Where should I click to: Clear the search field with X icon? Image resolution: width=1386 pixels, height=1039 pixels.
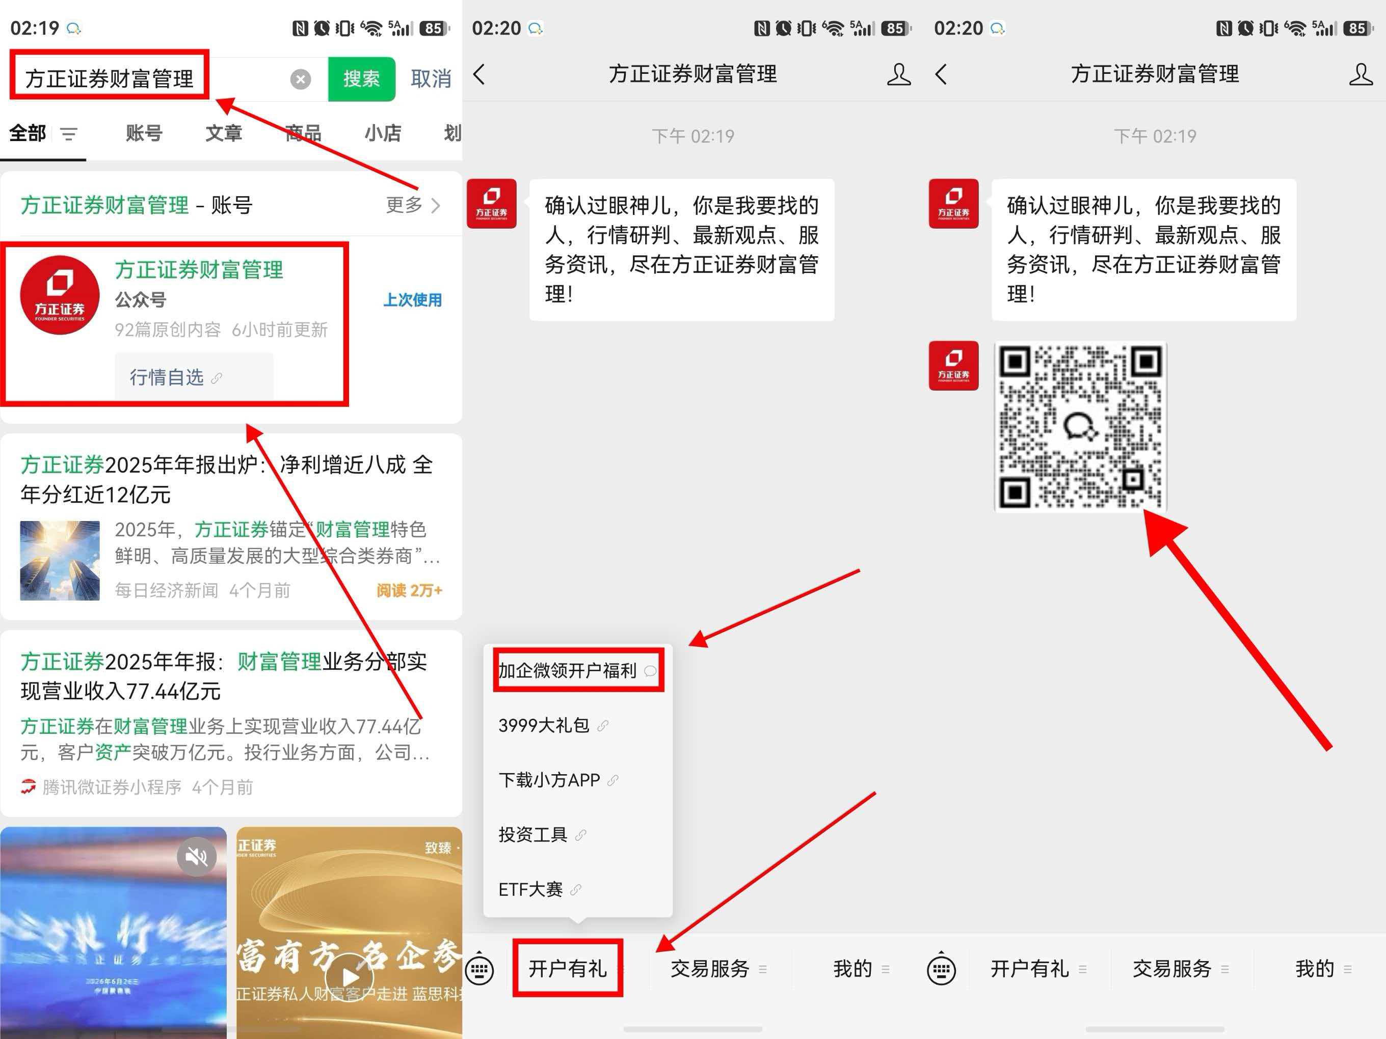(301, 79)
